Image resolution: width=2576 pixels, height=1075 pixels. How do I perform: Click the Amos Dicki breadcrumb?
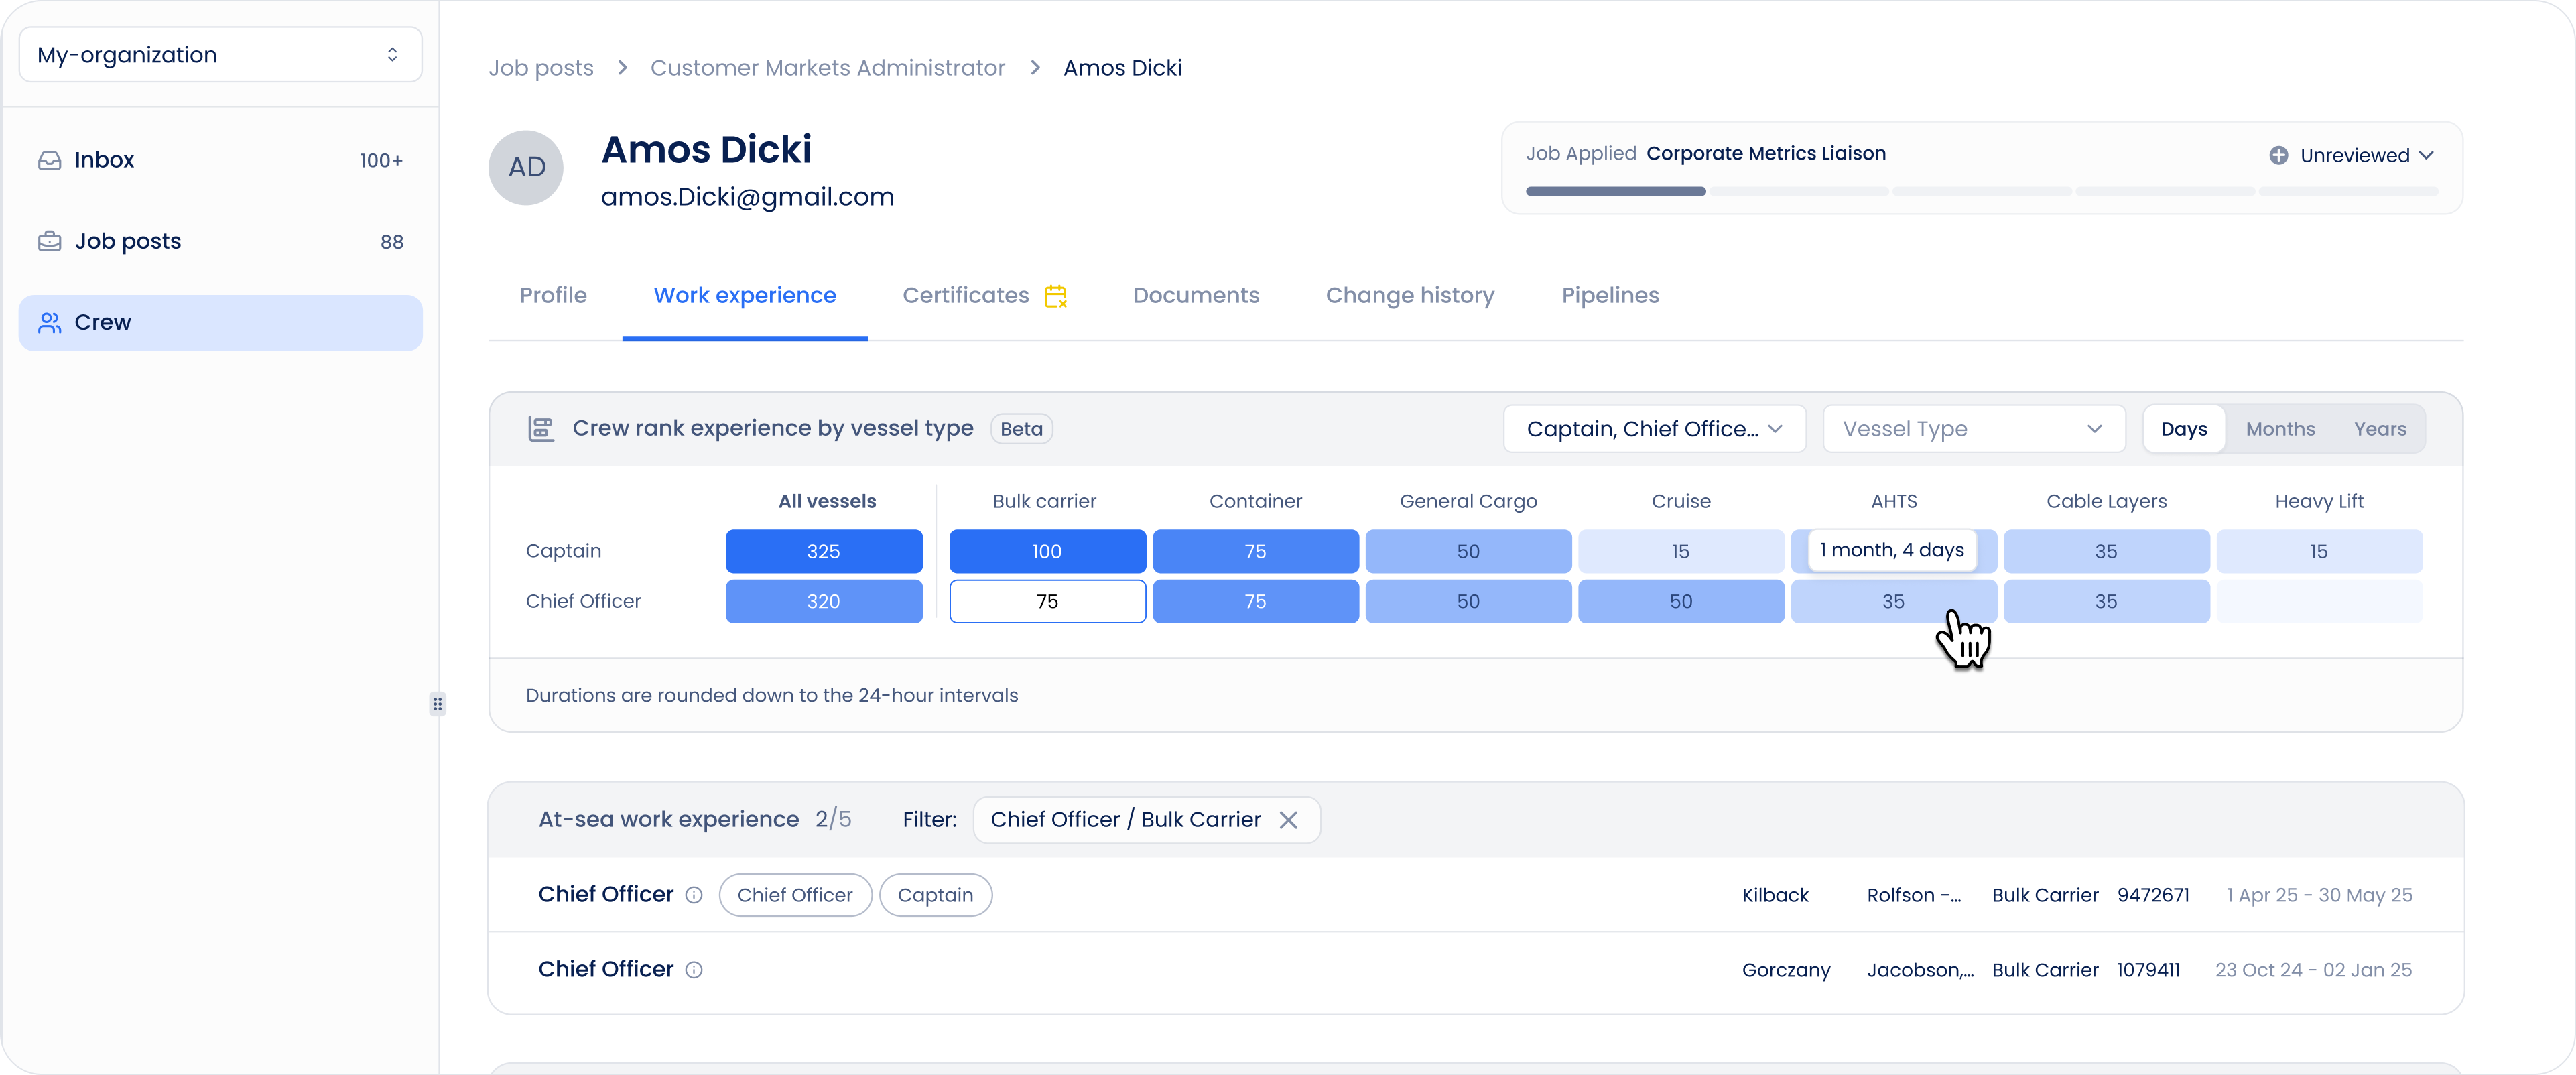(x=1122, y=68)
